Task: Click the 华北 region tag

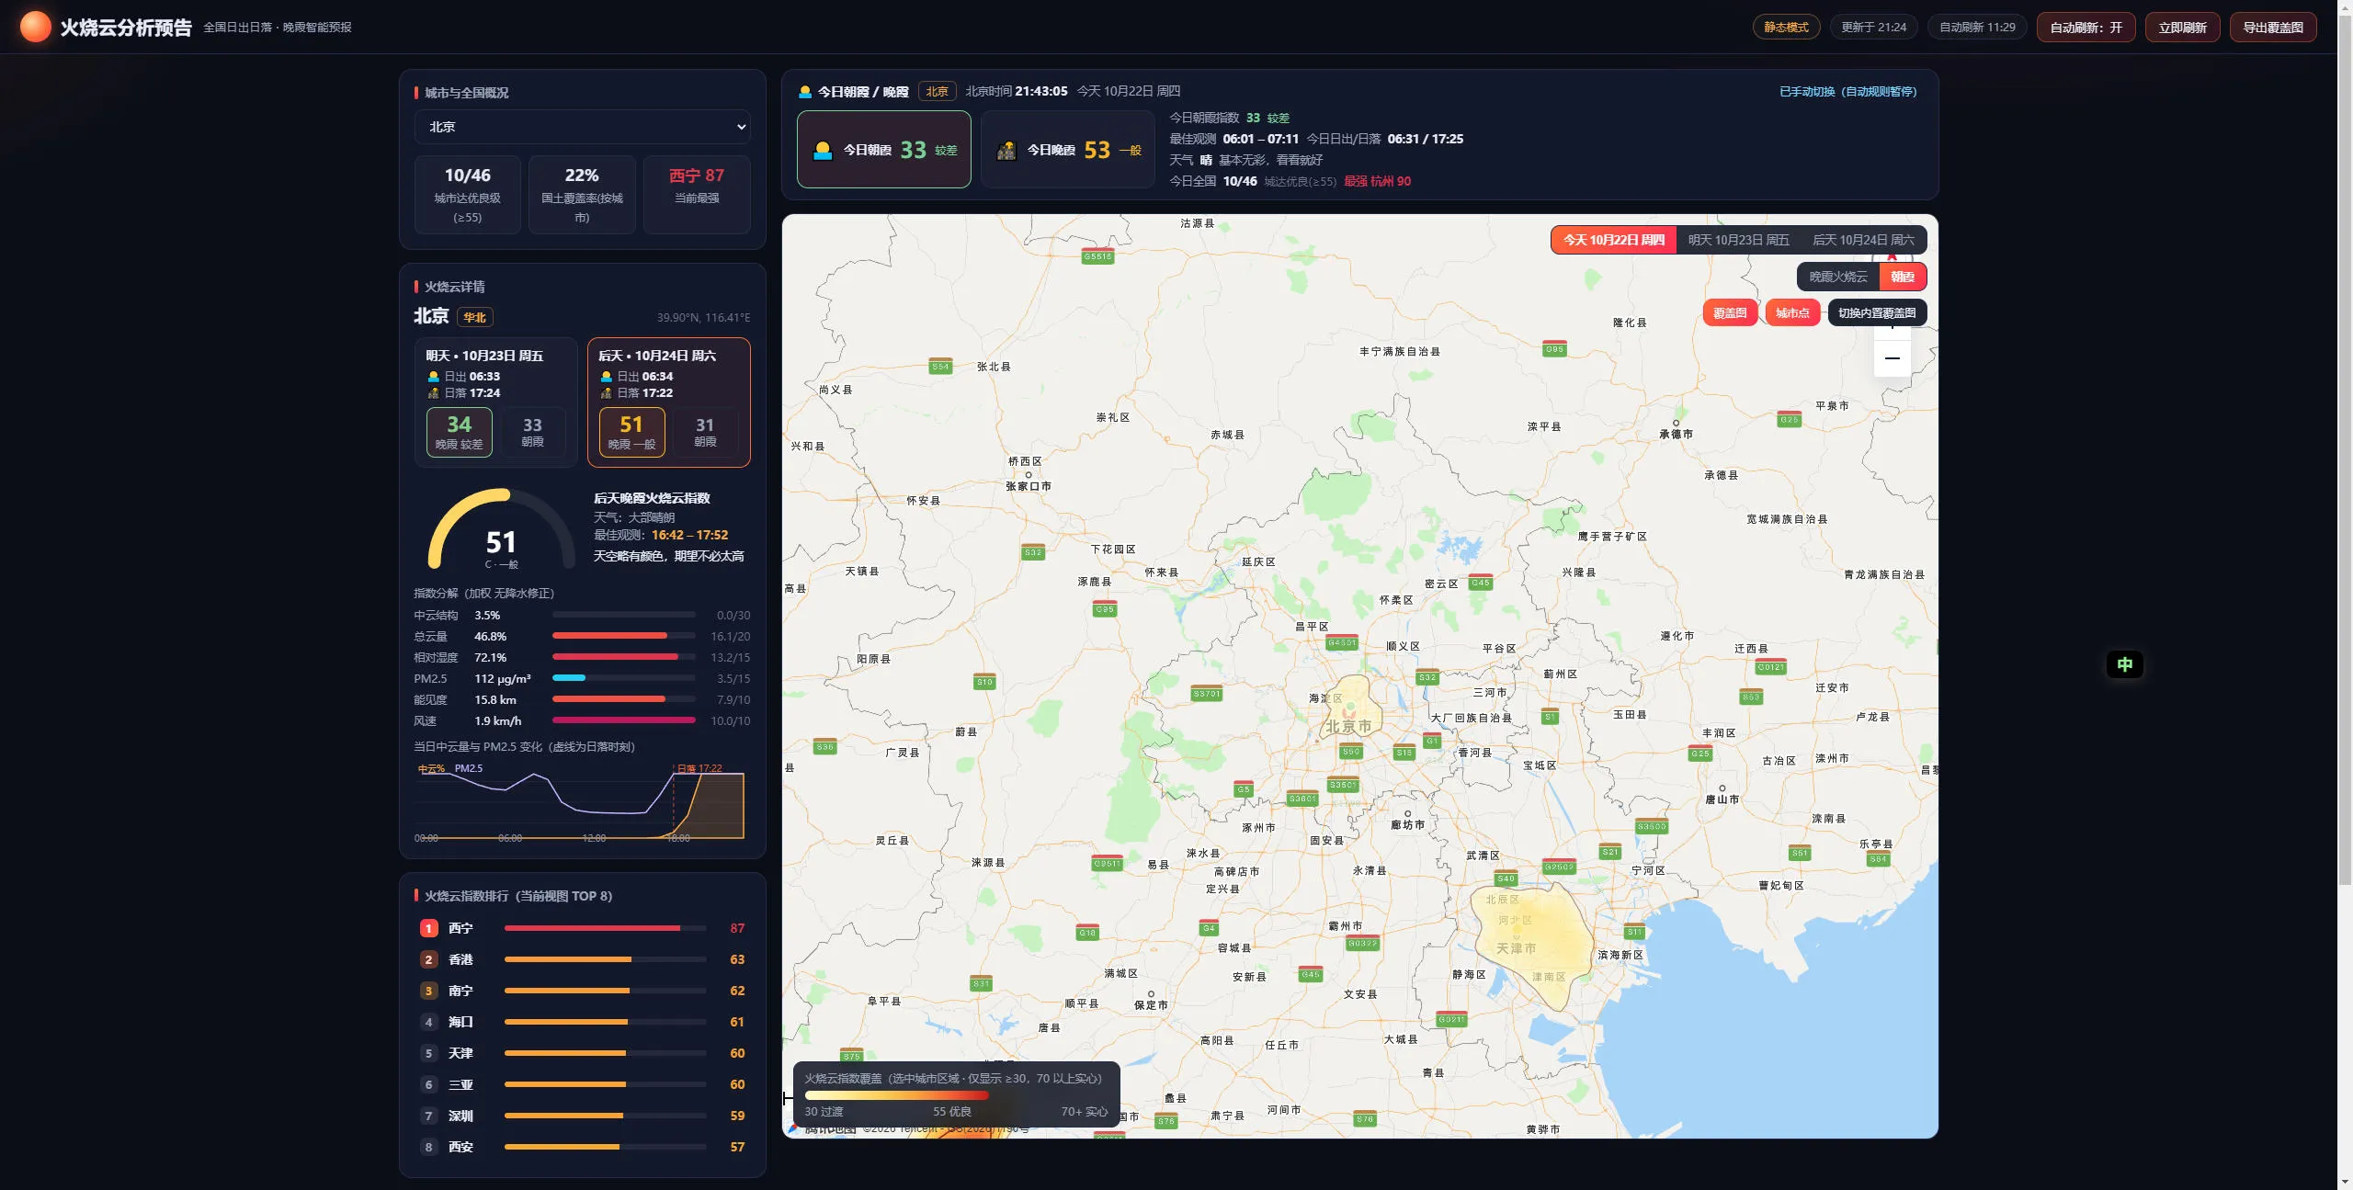Action: point(474,318)
